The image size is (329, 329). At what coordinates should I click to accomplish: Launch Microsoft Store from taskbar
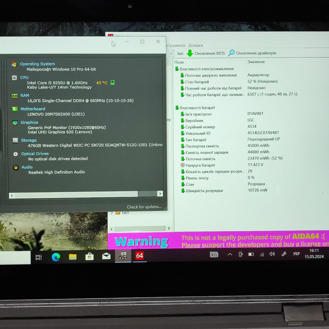click(89, 257)
